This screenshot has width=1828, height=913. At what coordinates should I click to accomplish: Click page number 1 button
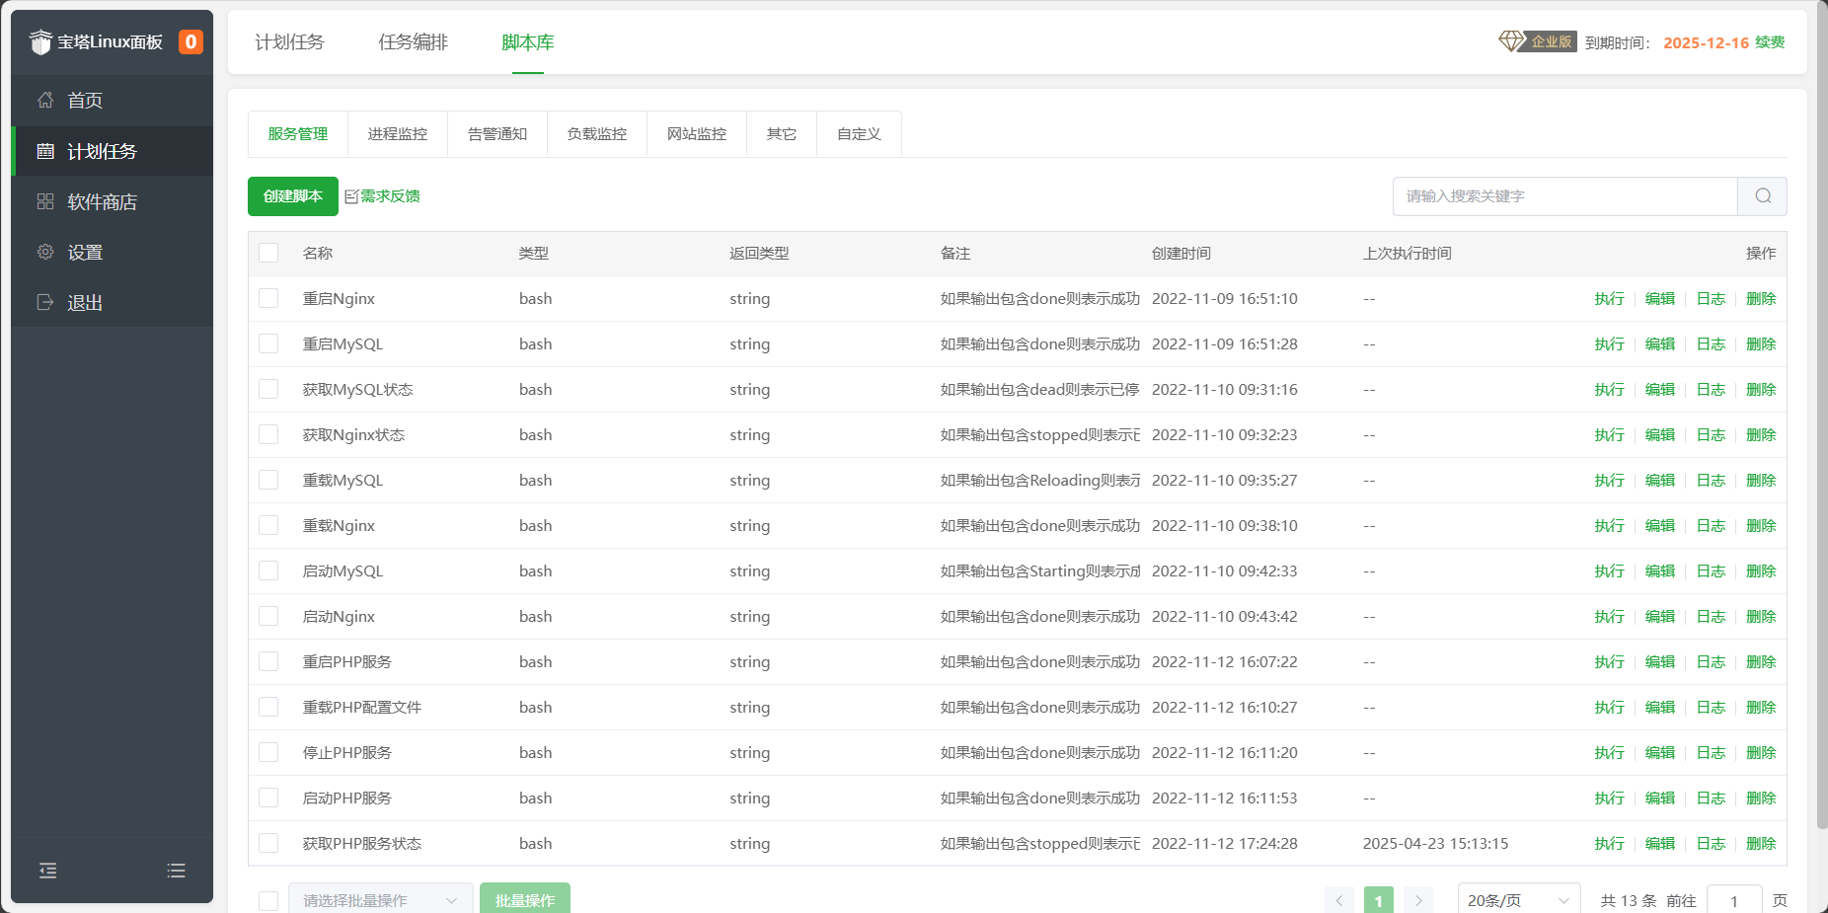click(1379, 900)
